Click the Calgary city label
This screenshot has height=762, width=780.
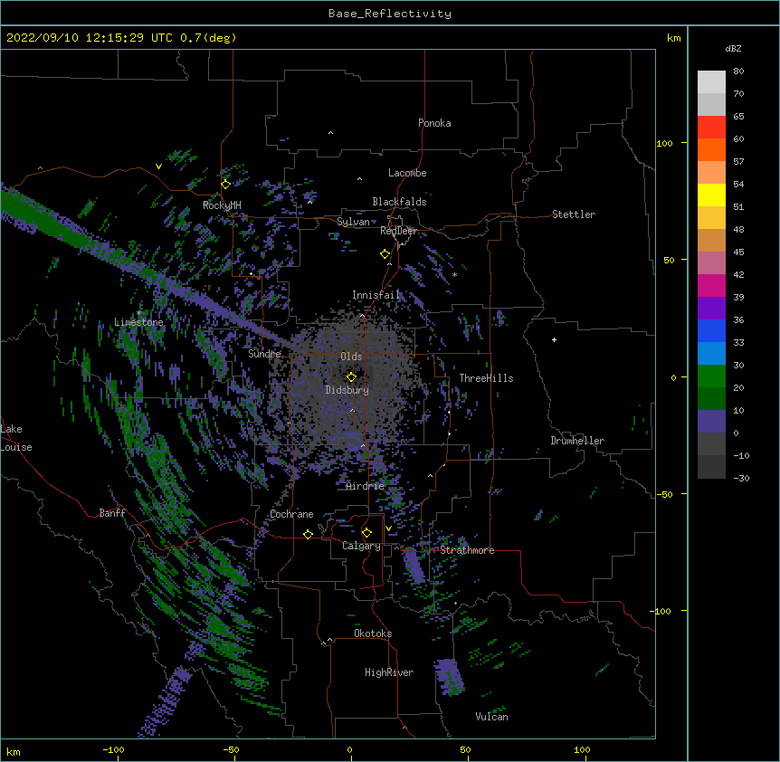[361, 546]
